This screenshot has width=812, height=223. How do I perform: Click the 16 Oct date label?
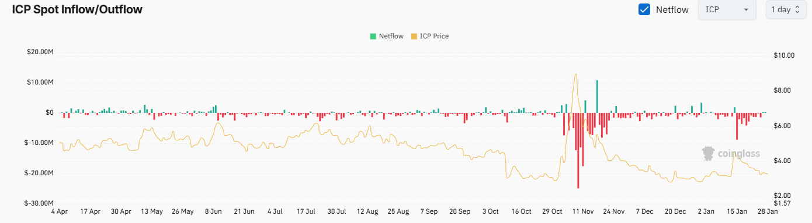point(521,211)
